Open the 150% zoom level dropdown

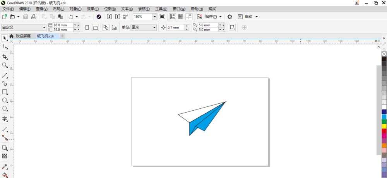point(154,17)
